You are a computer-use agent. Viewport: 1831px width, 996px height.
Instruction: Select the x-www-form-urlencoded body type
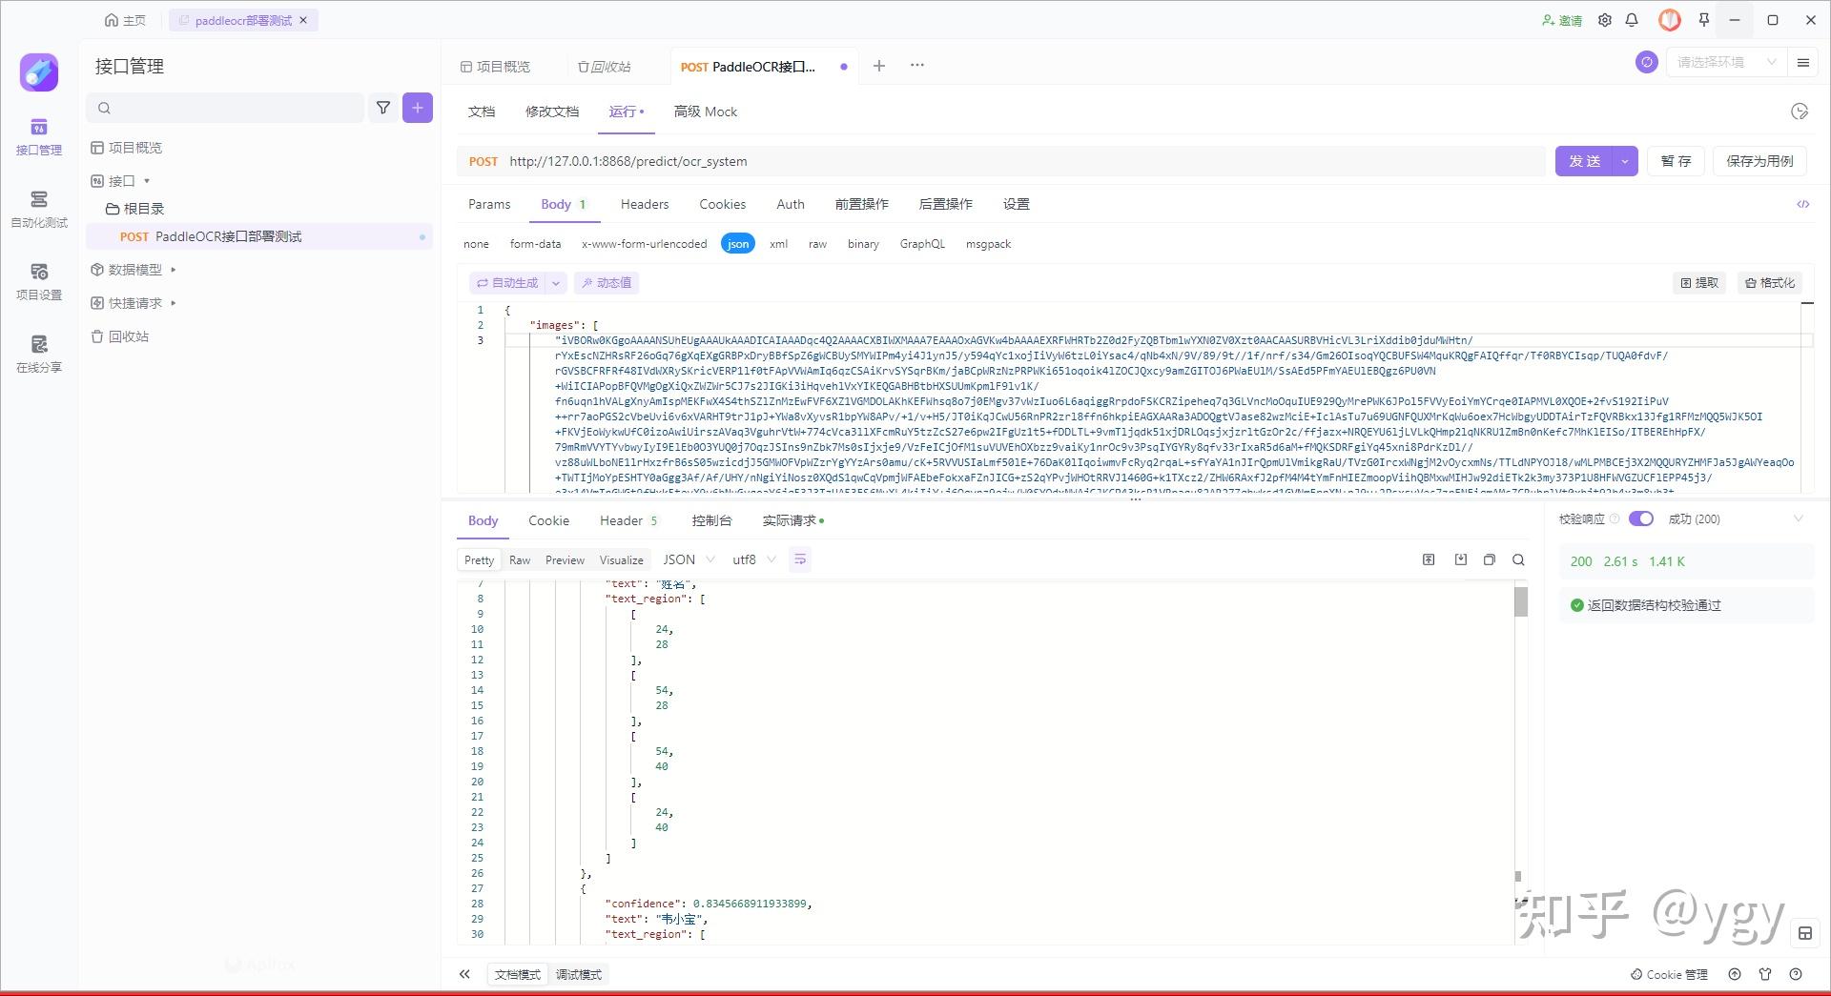pyautogui.click(x=645, y=244)
